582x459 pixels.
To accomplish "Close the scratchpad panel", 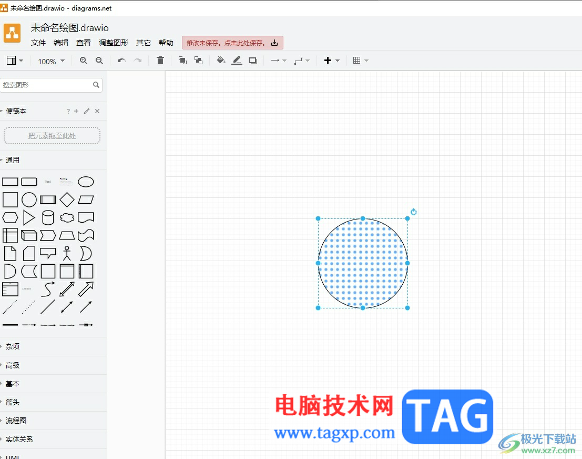I will pyautogui.click(x=97, y=111).
